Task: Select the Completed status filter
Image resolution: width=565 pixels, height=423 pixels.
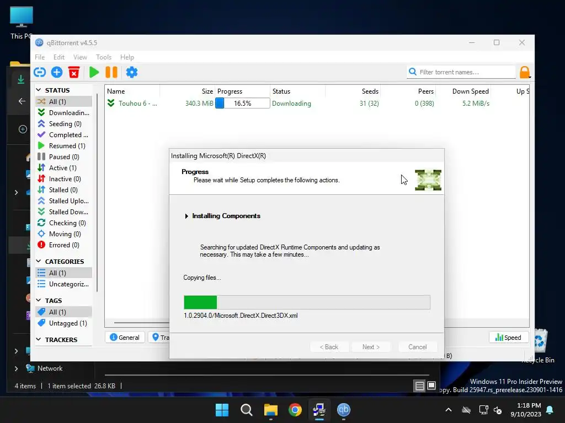Action: (64, 134)
